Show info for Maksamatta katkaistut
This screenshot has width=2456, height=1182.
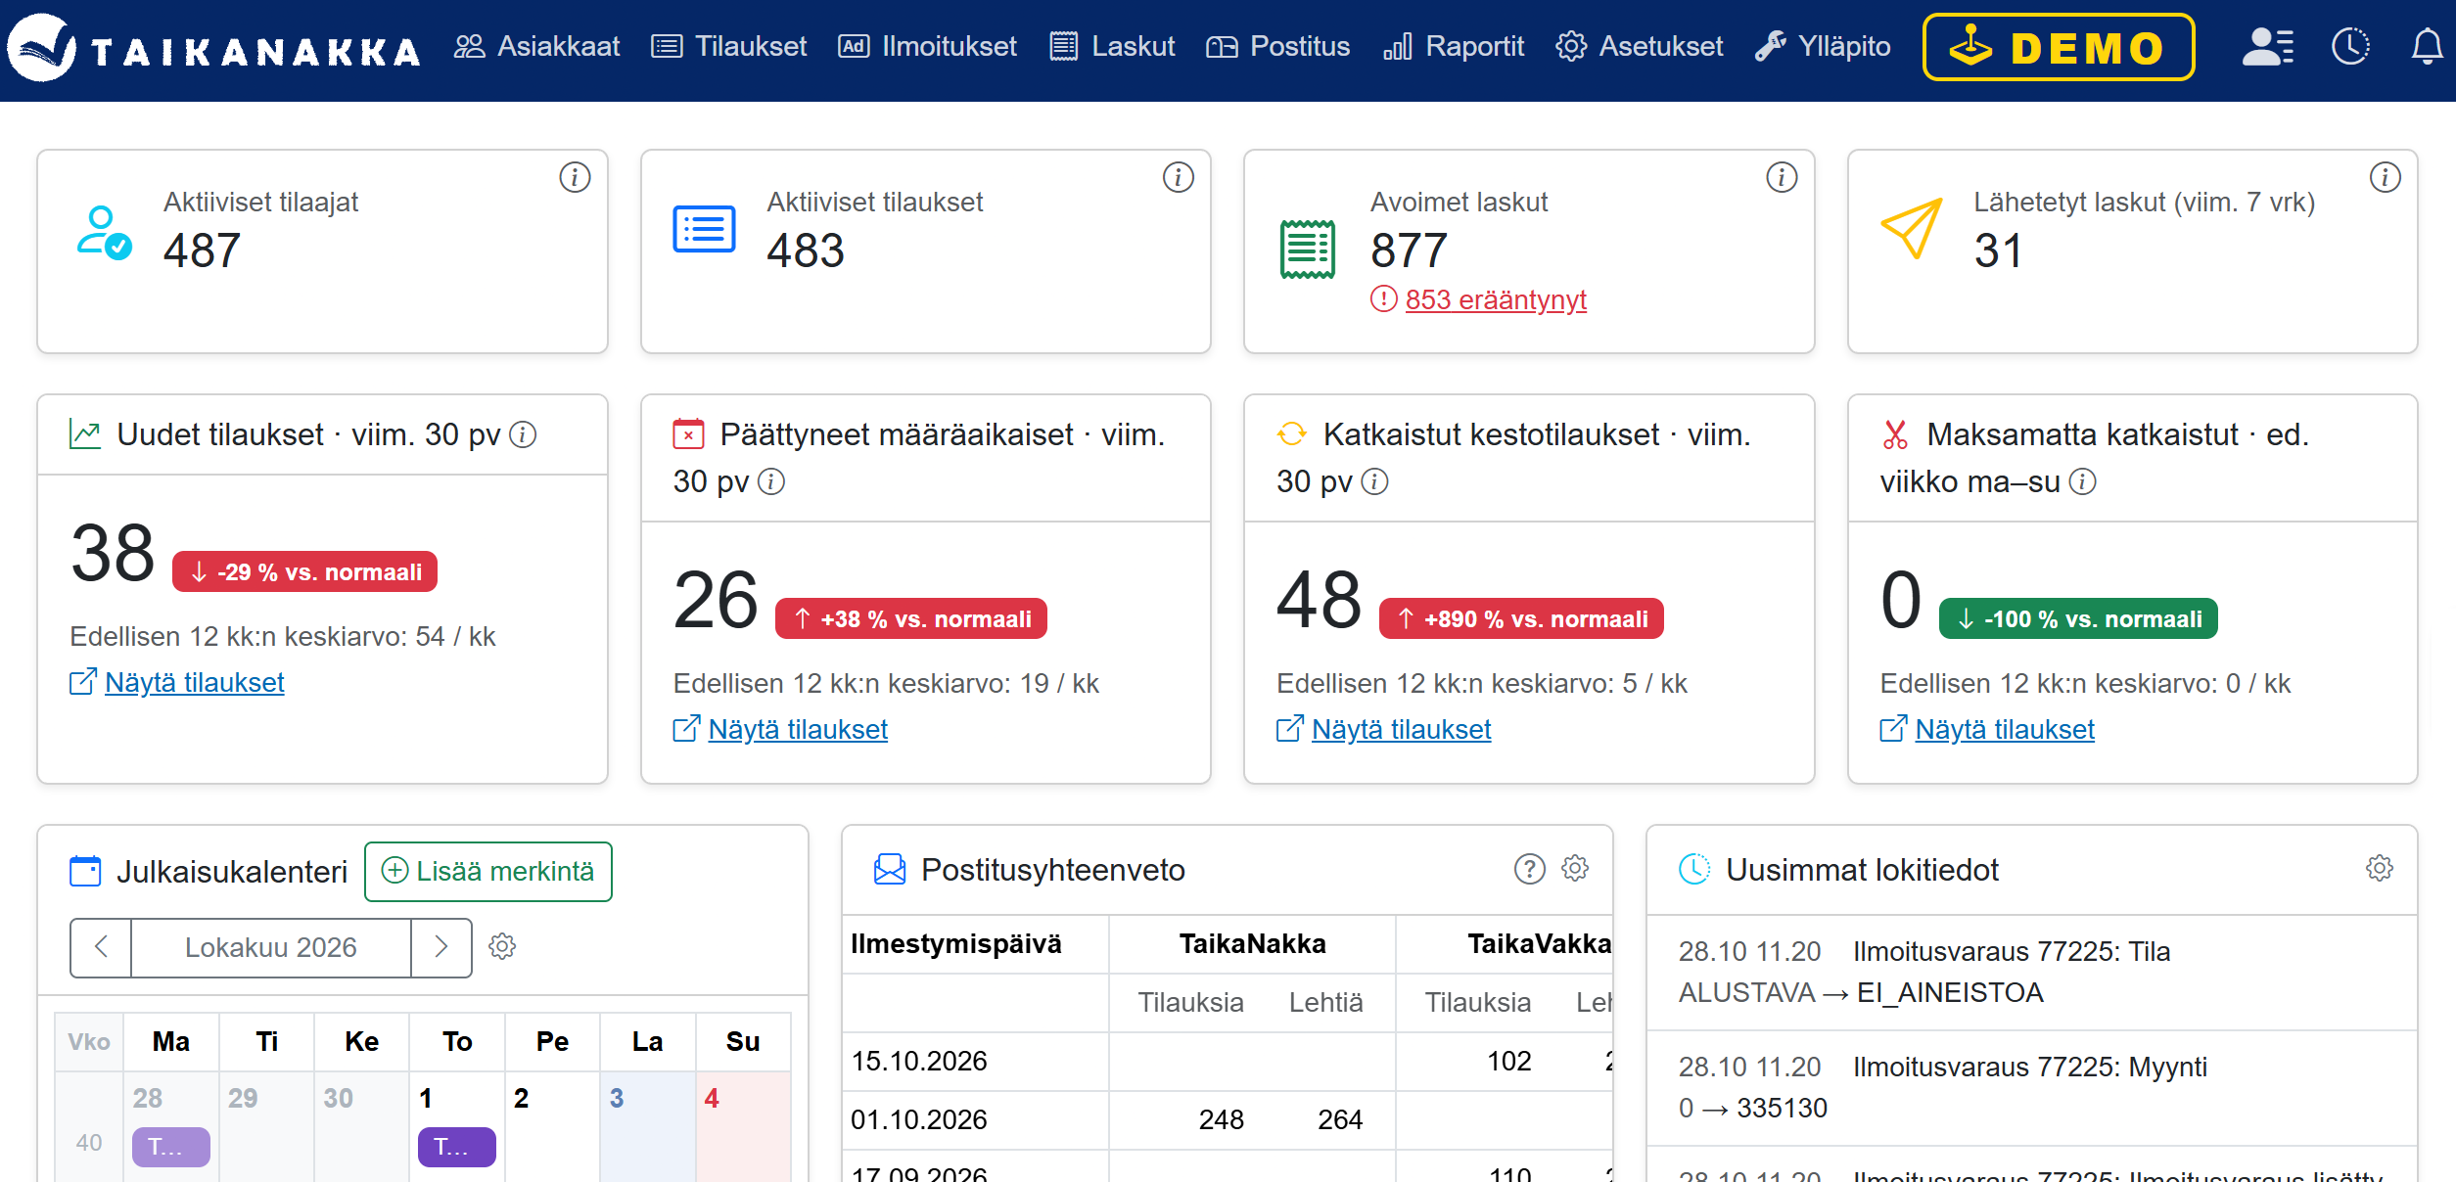pyautogui.click(x=2083, y=481)
